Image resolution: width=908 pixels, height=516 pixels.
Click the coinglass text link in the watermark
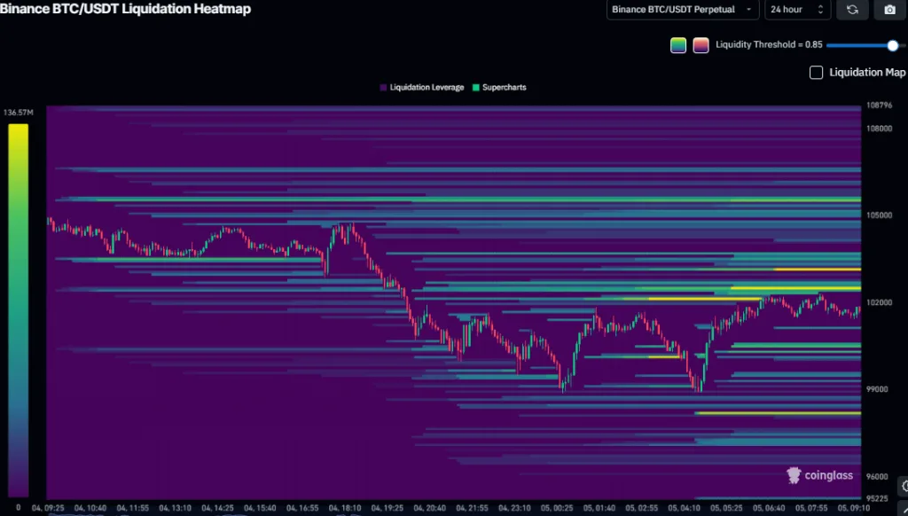tap(829, 475)
